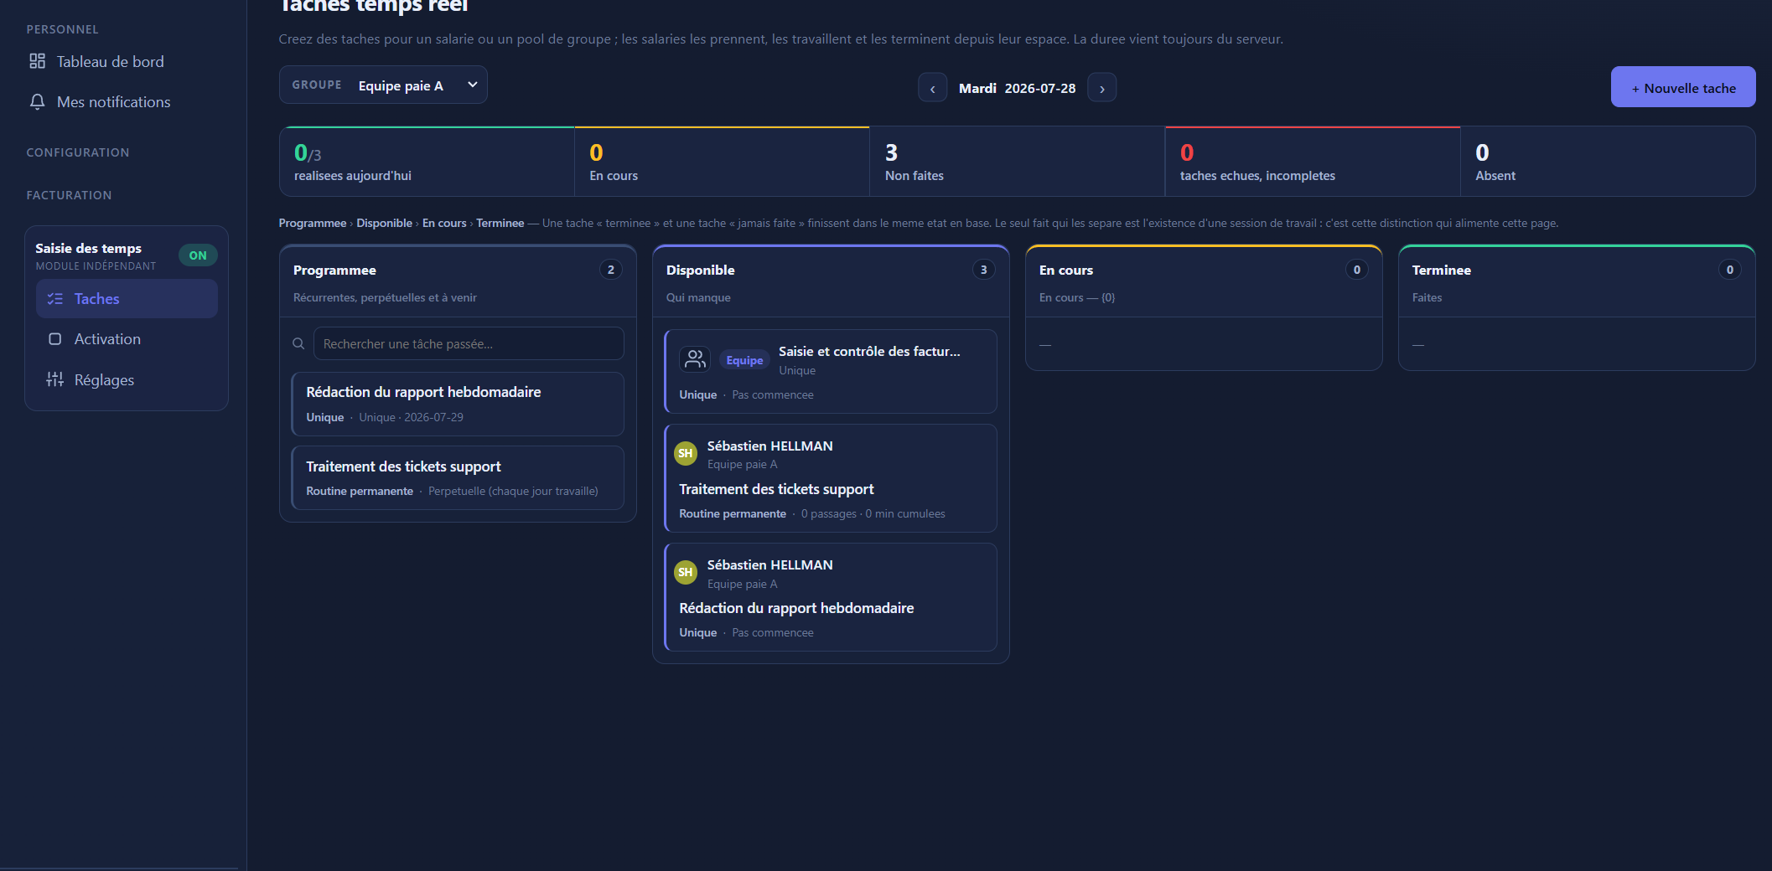The width and height of the screenshot is (1772, 871).
Task: Open the Activation menu item
Action: pyautogui.click(x=127, y=339)
